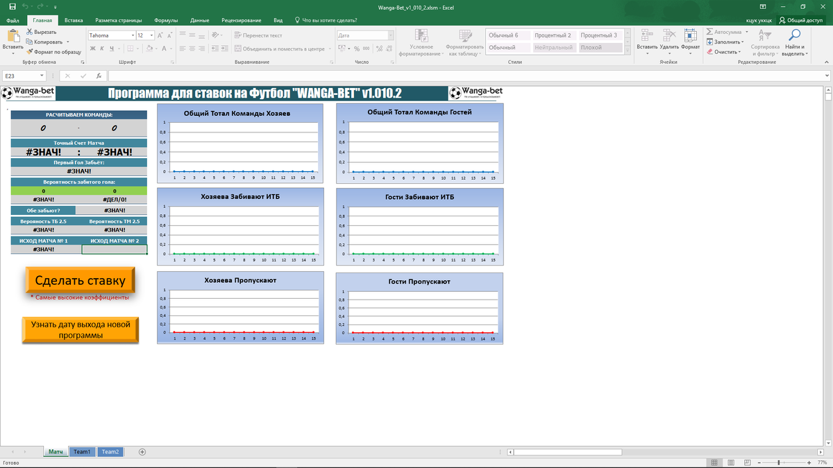The image size is (833, 468).
Task: Decrease decimal places
Action: [x=388, y=49]
